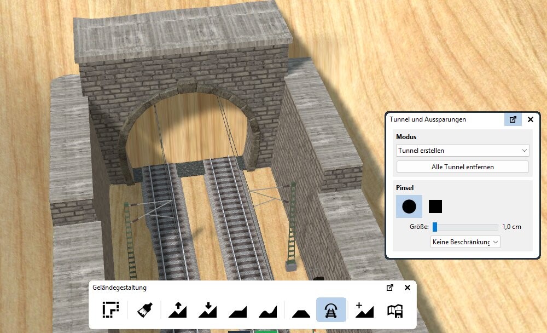This screenshot has height=333, width=547.
Task: Click the Modus section heading
Action: [406, 137]
